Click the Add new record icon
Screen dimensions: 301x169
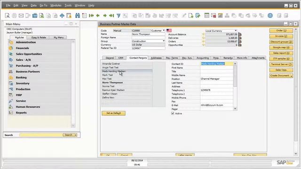[x=84, y=15]
